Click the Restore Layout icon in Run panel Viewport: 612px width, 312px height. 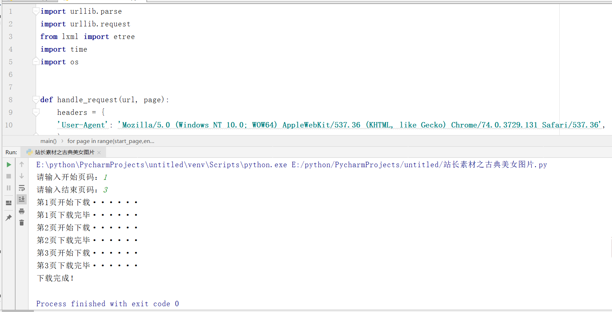pos(9,203)
